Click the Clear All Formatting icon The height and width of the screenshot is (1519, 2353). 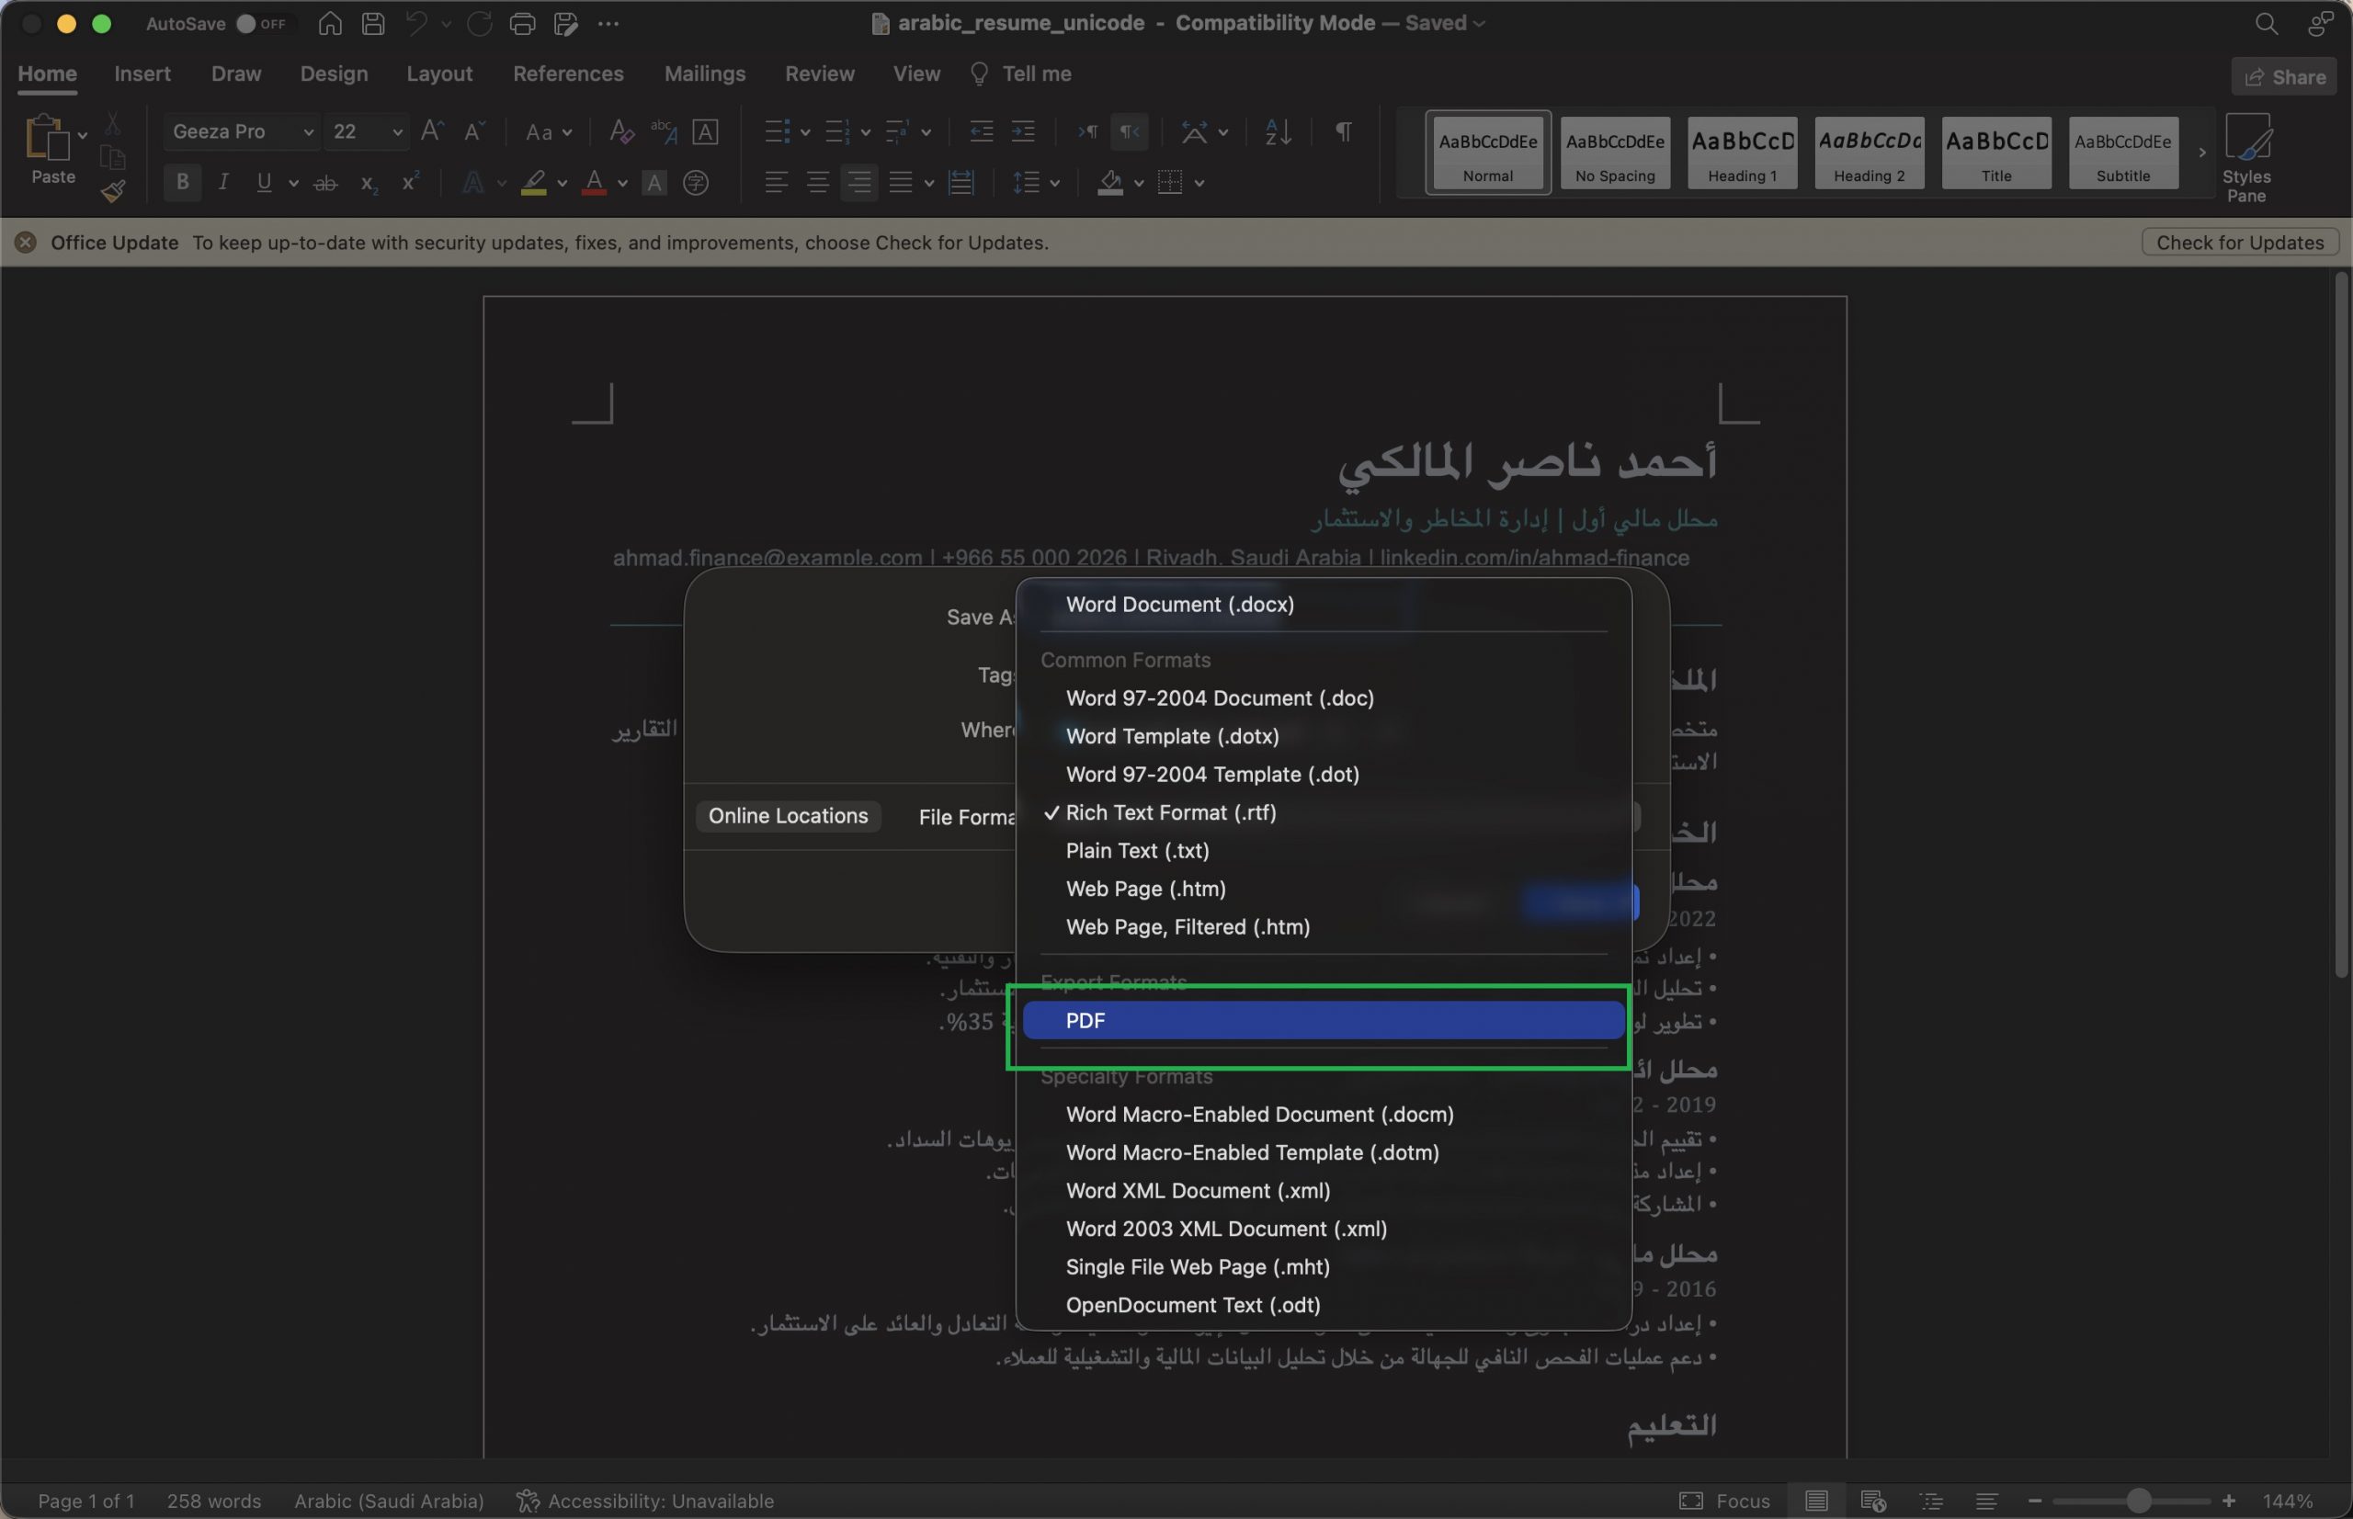(620, 131)
